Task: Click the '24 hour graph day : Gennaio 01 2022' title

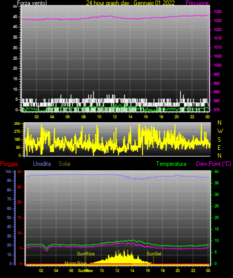Action: pos(130,3)
